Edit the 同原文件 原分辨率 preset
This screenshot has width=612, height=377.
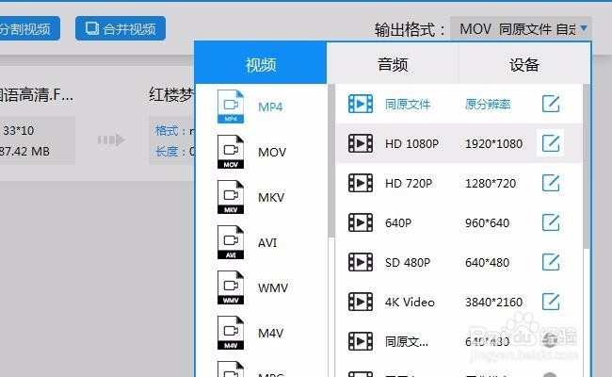point(551,104)
